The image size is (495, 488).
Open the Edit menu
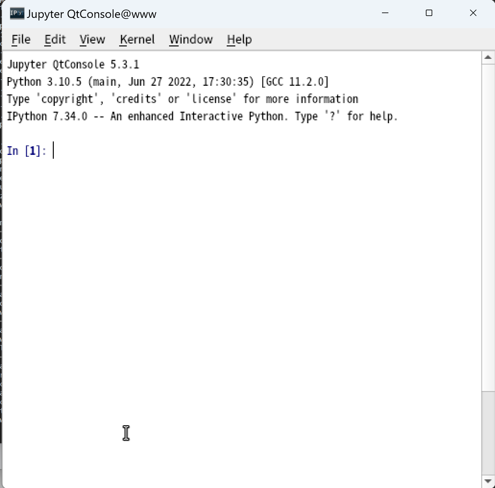click(x=55, y=39)
